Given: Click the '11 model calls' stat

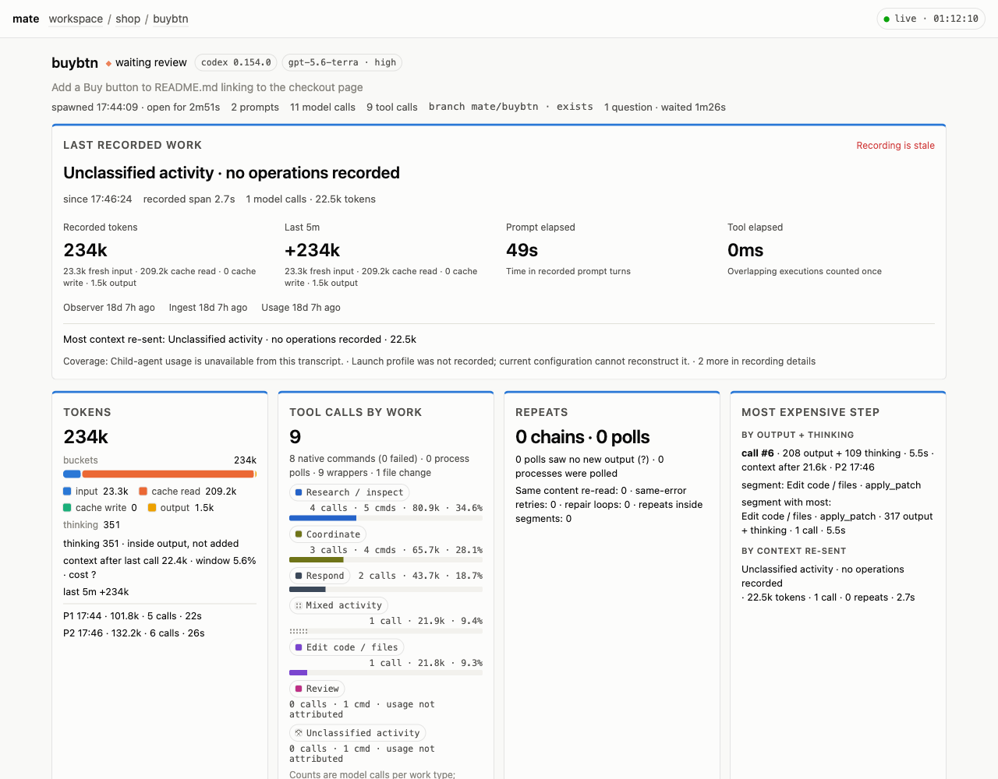Looking at the screenshot, I should pyautogui.click(x=323, y=108).
